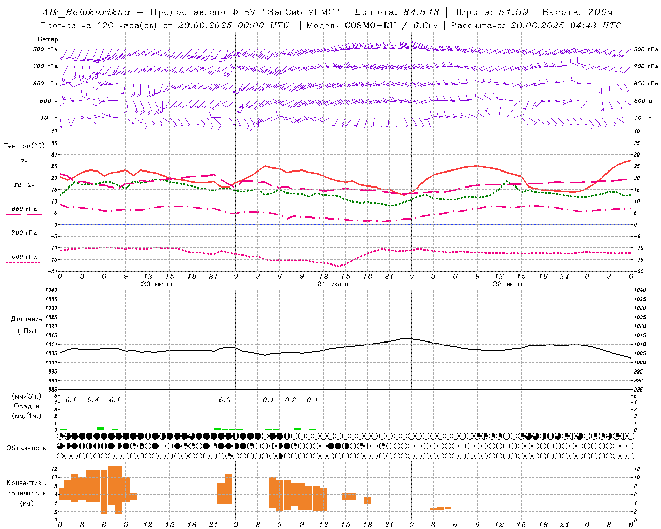Screen dimensions: 661x529
Task: Click the Ветер panel label
Action: pyautogui.click(x=48, y=39)
